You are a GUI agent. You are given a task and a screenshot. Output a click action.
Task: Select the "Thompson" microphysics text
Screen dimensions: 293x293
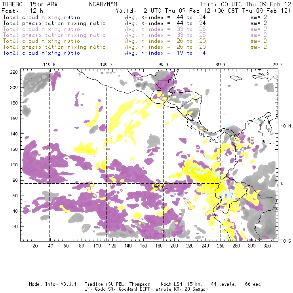pyautogui.click(x=140, y=284)
